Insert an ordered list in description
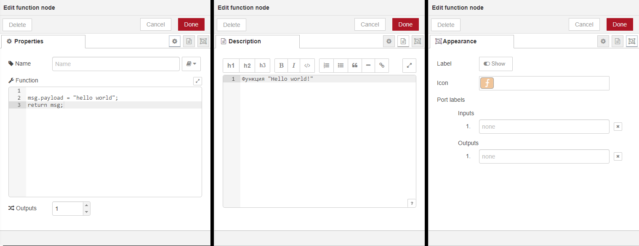This screenshot has height=246, width=639. (x=326, y=66)
